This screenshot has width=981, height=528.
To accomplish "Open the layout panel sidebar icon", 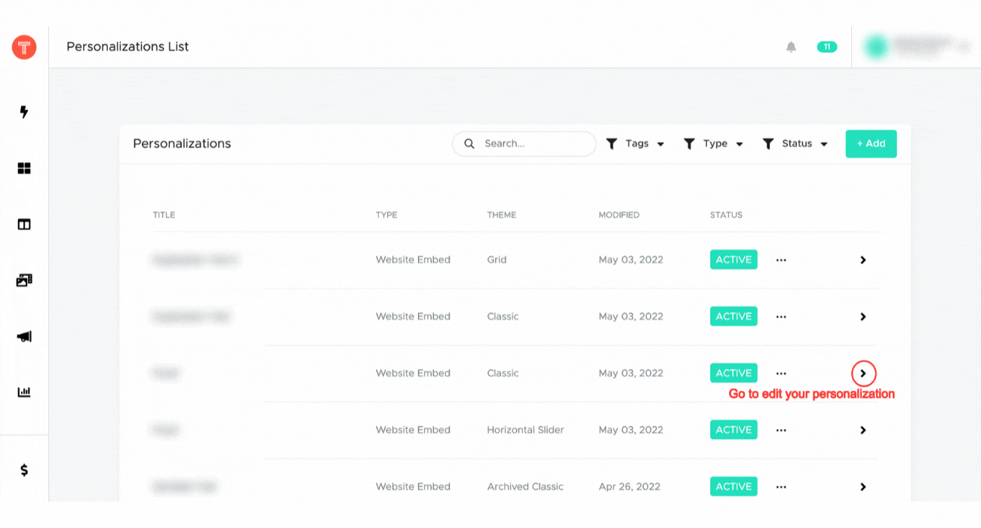I will click(x=24, y=224).
